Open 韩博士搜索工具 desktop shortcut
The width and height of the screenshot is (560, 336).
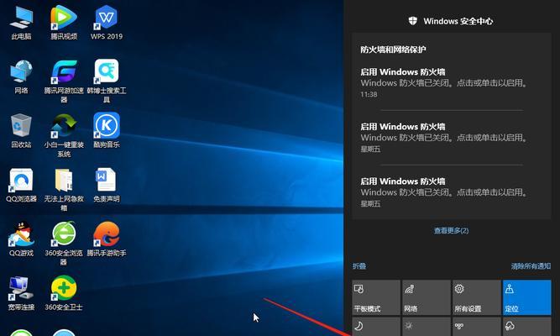[107, 81]
